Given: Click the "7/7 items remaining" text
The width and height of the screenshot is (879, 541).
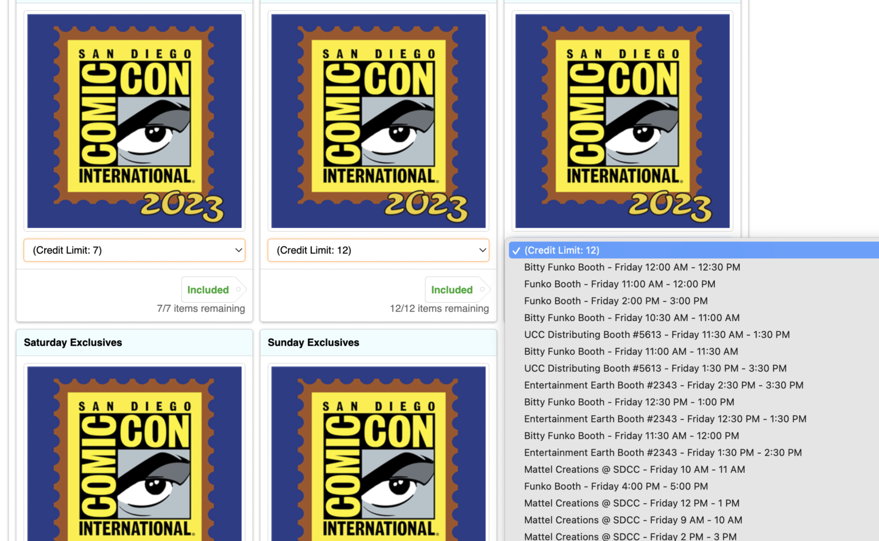Looking at the screenshot, I should (x=201, y=308).
